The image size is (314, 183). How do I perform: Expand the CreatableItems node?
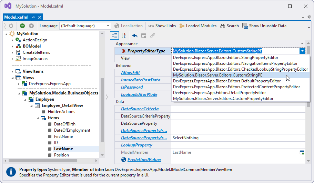coord(12,53)
